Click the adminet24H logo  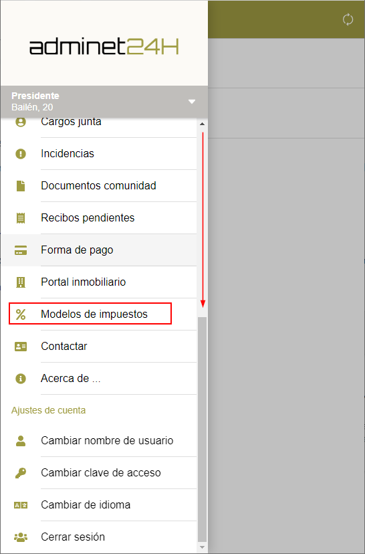(104, 47)
